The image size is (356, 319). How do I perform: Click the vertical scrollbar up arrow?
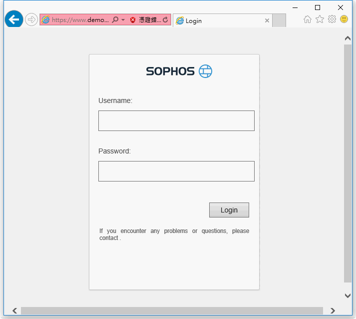pyautogui.click(x=348, y=38)
